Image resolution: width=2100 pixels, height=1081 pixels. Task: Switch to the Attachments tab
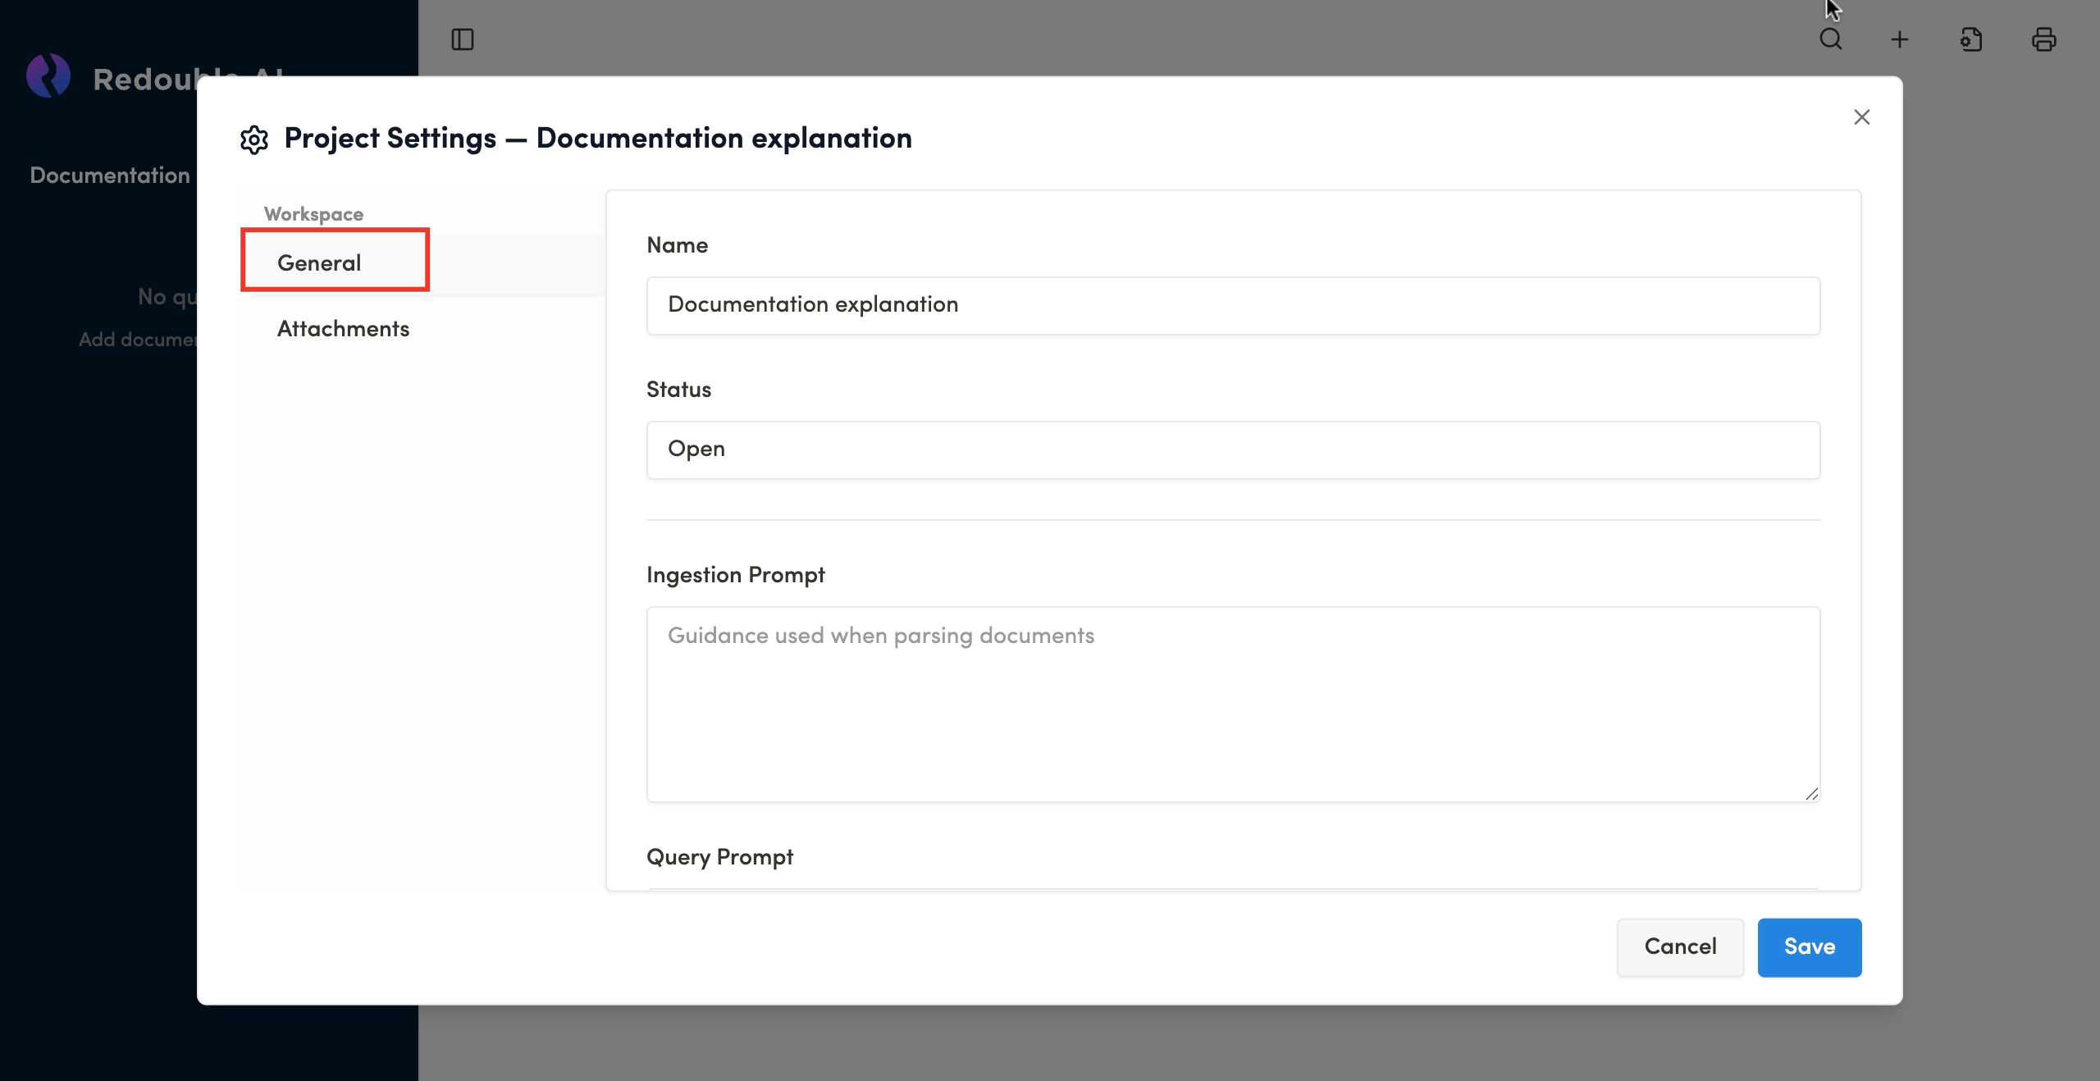[x=343, y=329]
